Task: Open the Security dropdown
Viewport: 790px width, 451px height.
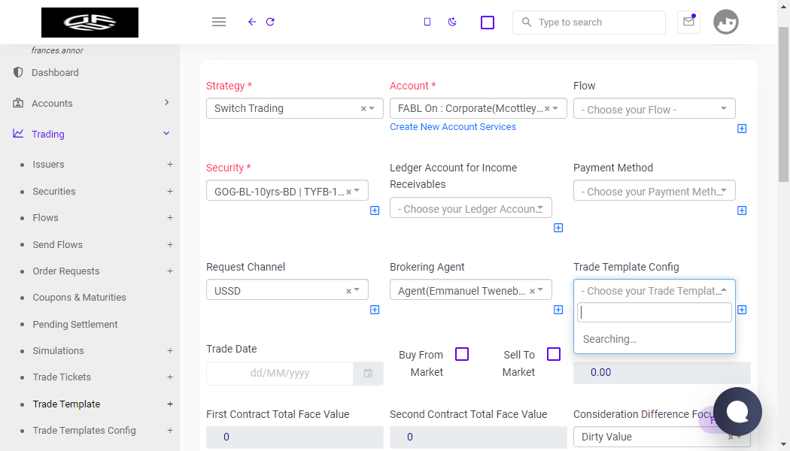Action: point(287,190)
